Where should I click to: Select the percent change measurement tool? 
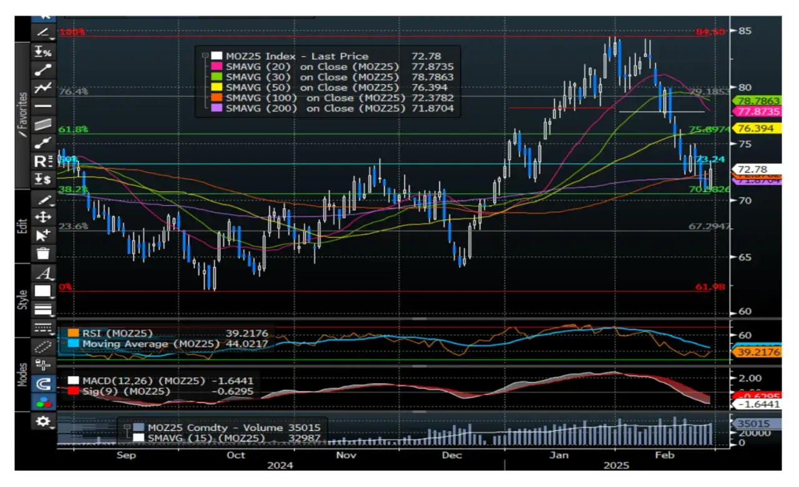tap(43, 52)
